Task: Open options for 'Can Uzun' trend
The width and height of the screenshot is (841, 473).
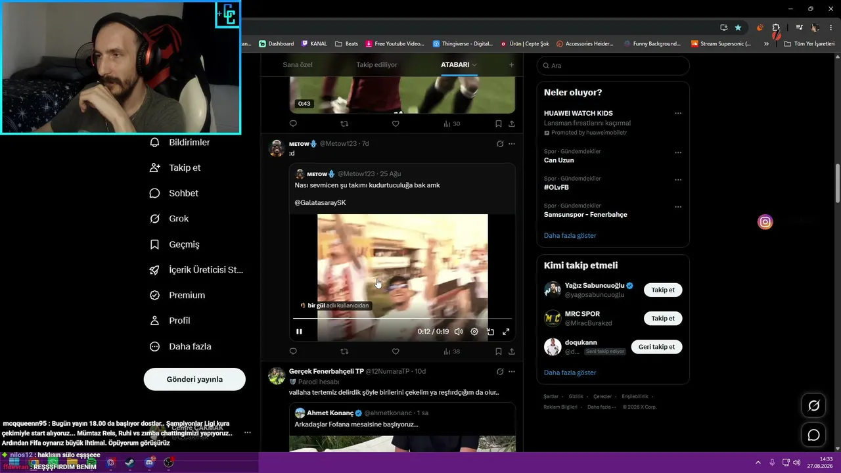Action: 678,152
